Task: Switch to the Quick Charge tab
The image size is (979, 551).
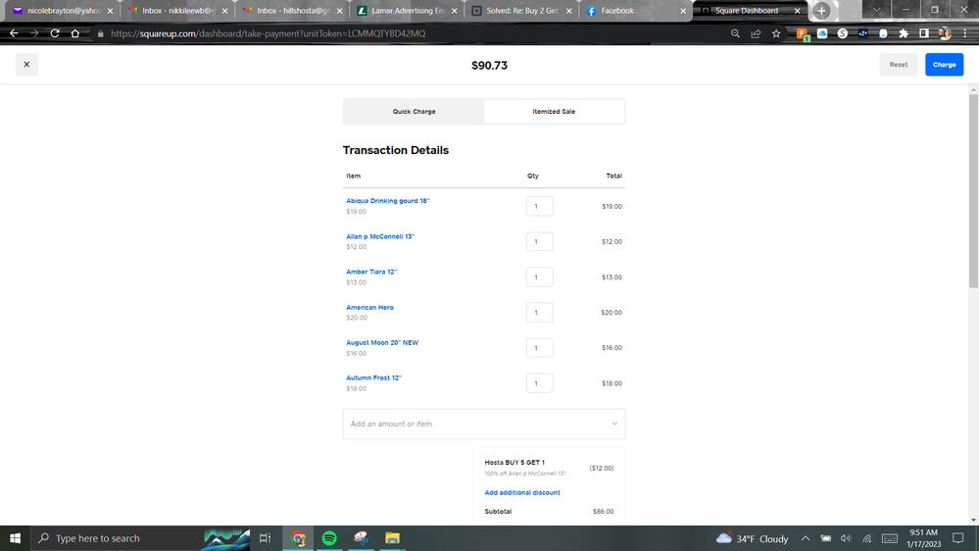Action: (x=414, y=112)
